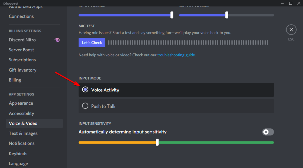Click the Nitro badge icon in sidebar

pyautogui.click(x=57, y=40)
